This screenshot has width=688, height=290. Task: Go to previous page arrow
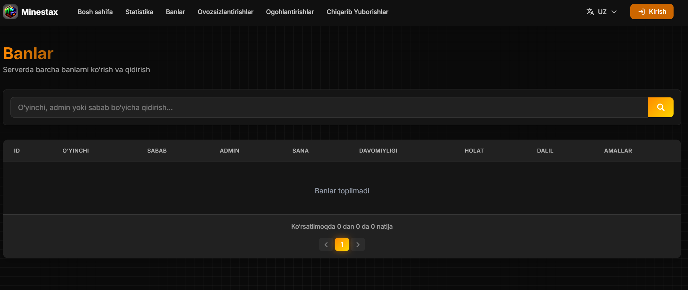pos(326,245)
